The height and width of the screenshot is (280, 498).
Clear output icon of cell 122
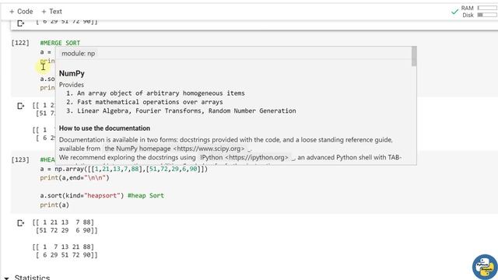[21, 106]
